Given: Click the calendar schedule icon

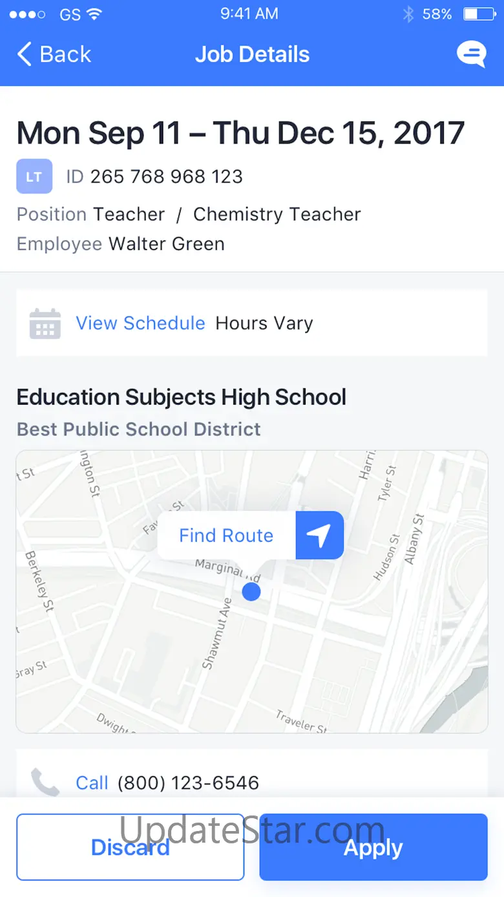Looking at the screenshot, I should [45, 323].
